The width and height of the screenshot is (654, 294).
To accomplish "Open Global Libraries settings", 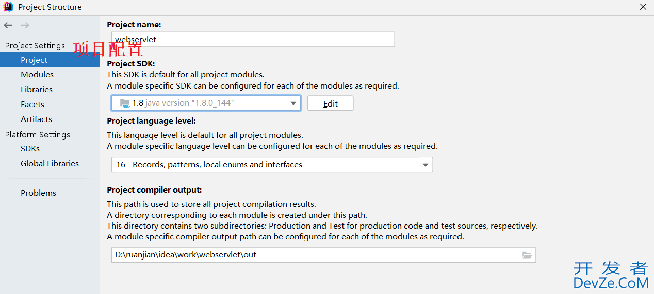I will 50,164.
